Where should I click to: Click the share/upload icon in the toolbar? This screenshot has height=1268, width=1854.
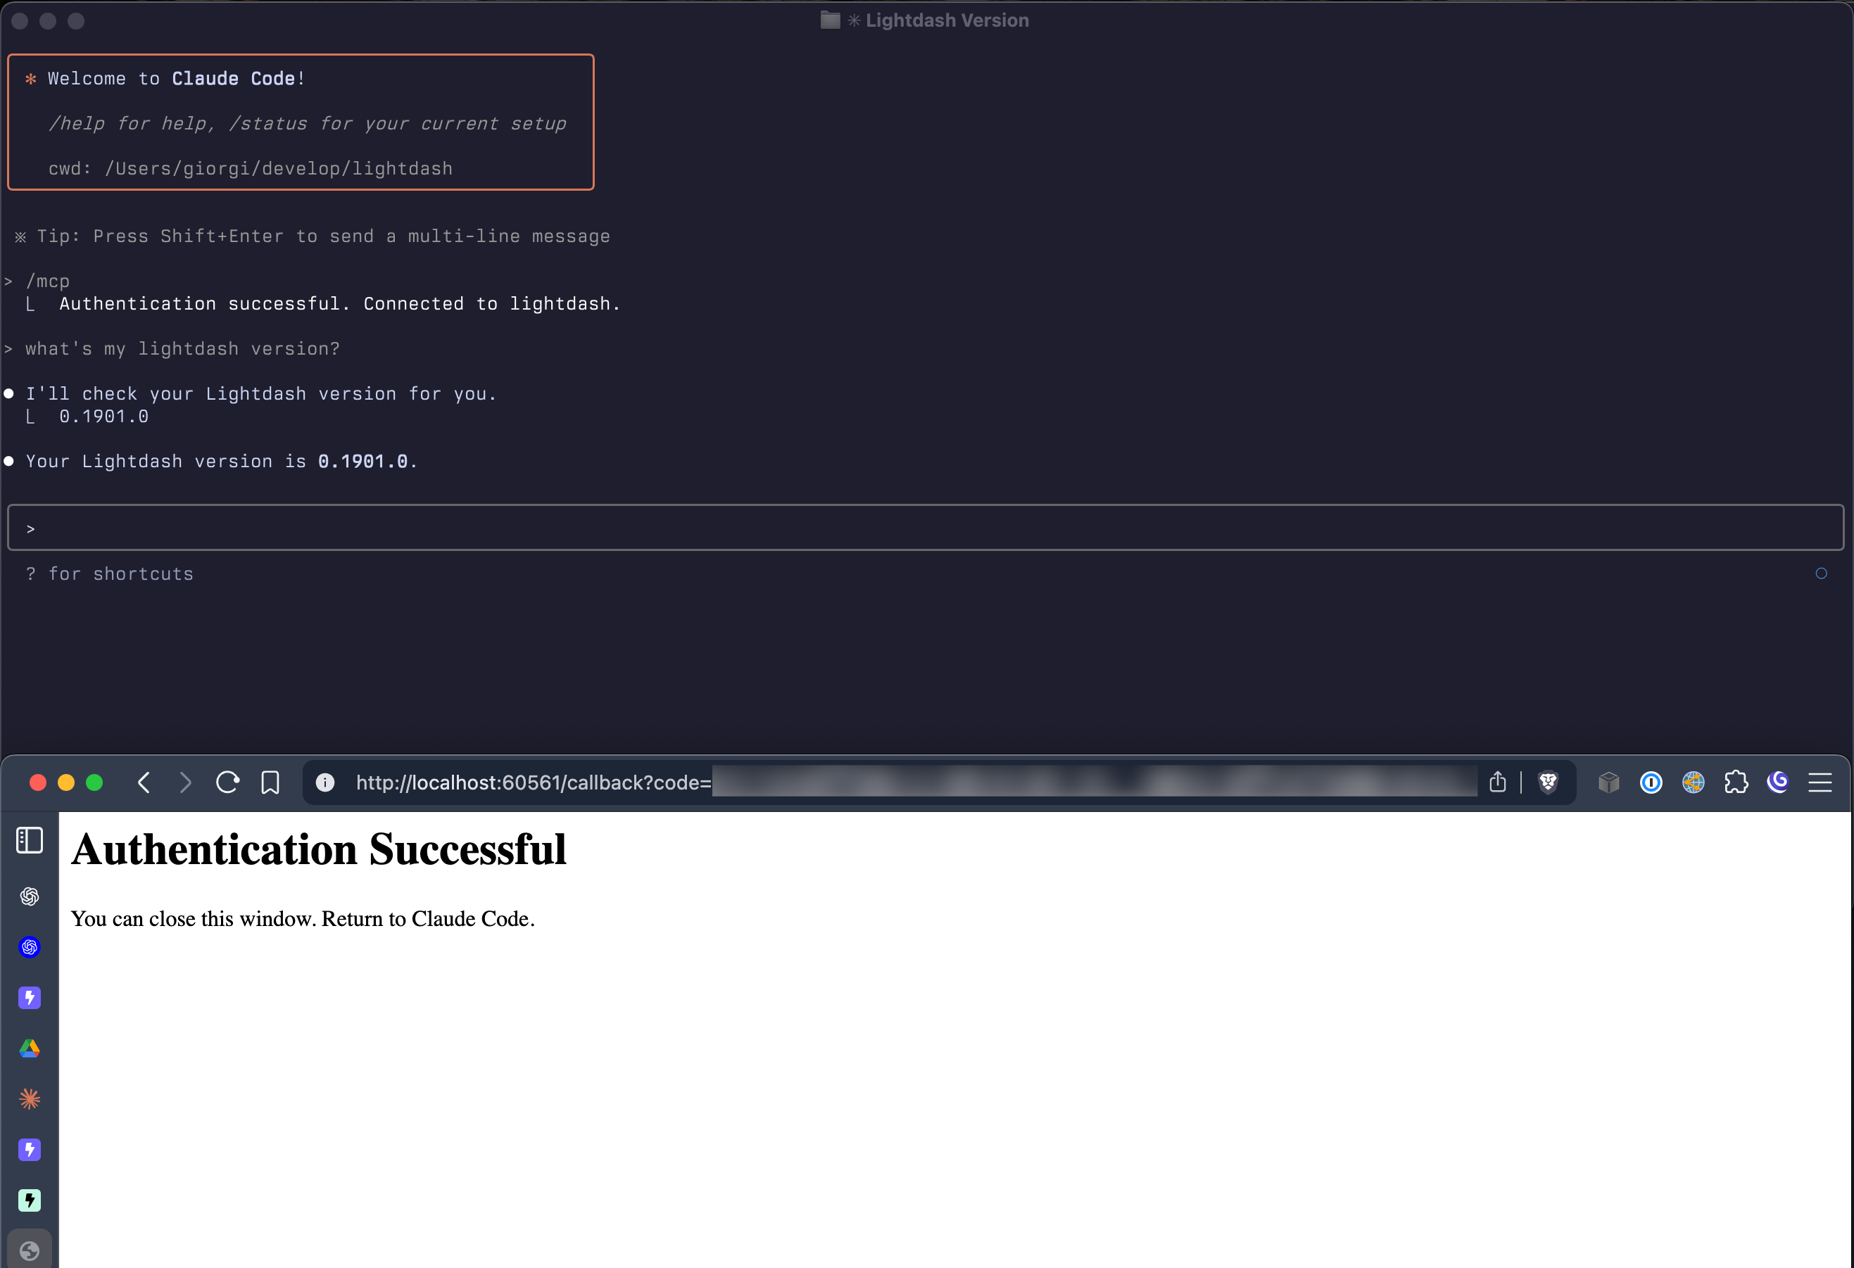click(x=1499, y=782)
